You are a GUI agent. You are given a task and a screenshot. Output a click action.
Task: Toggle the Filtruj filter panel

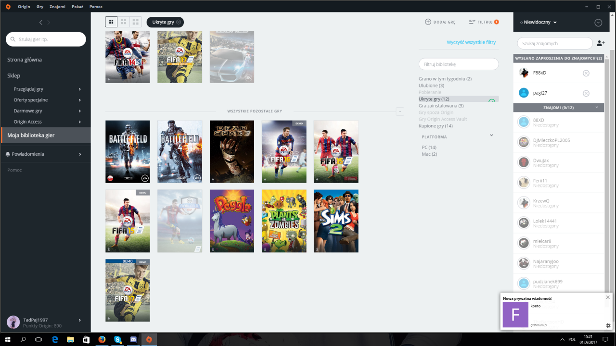click(483, 22)
